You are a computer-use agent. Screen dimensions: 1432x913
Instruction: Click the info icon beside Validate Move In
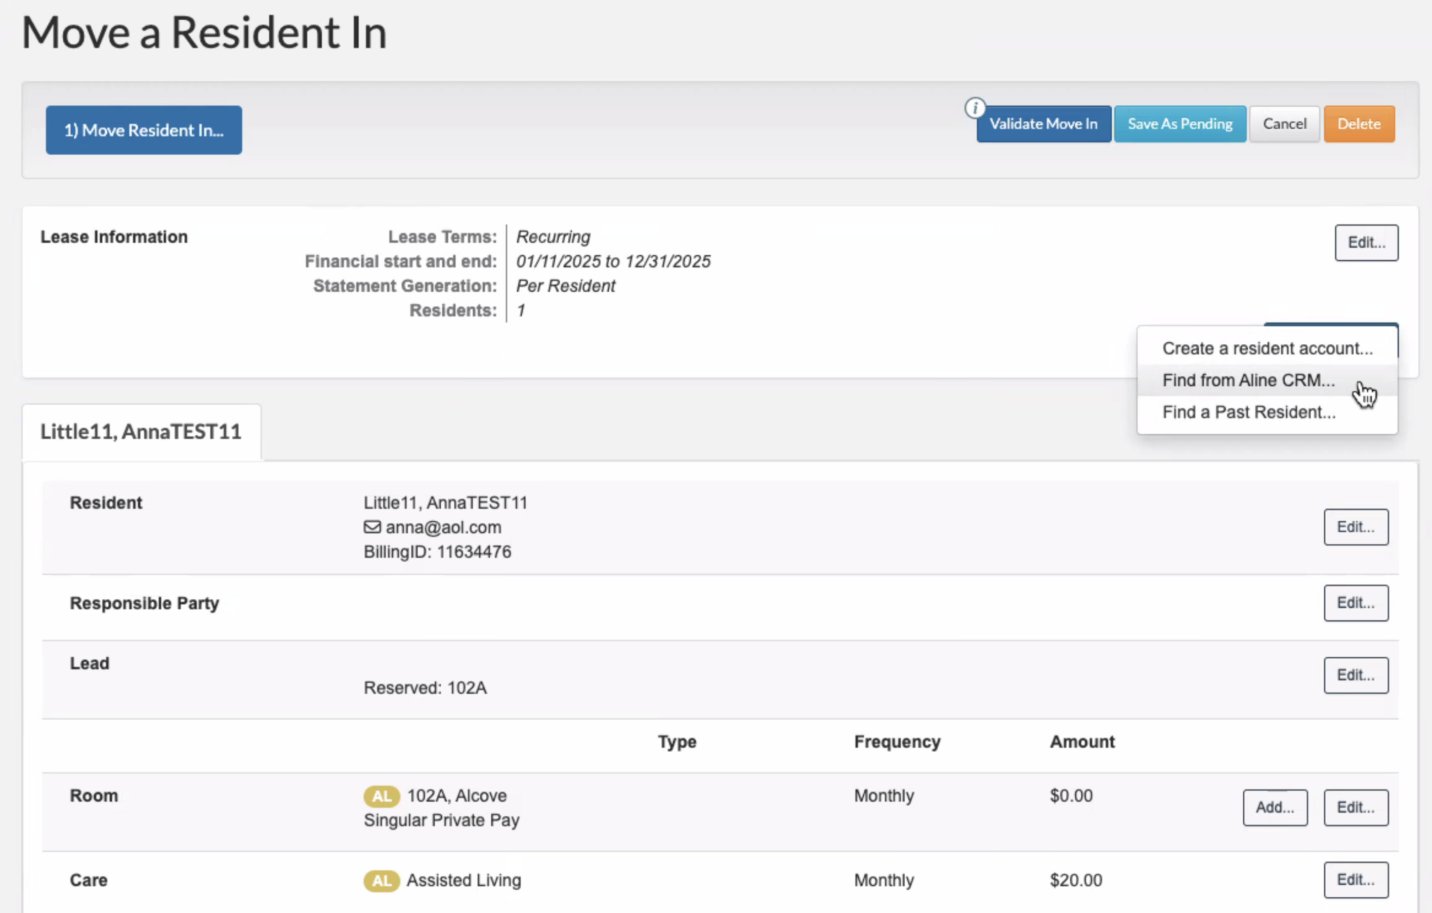975,108
